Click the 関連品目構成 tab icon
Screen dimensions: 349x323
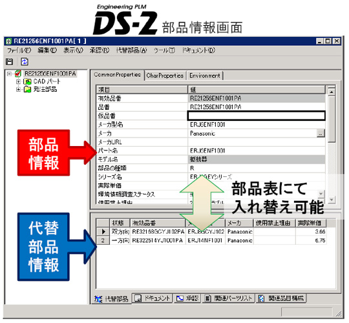click(x=261, y=298)
